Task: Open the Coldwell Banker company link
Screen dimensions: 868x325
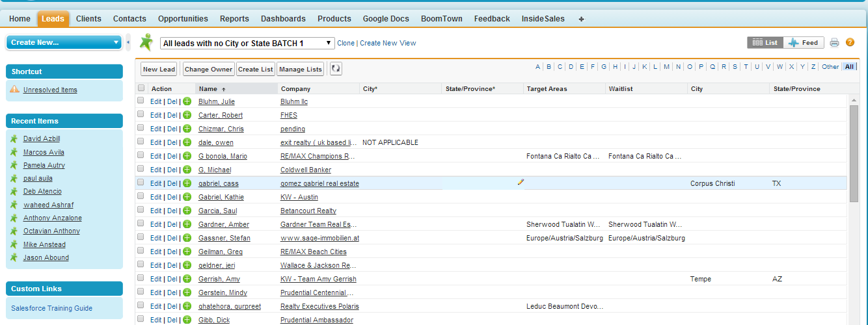Action: 306,170
